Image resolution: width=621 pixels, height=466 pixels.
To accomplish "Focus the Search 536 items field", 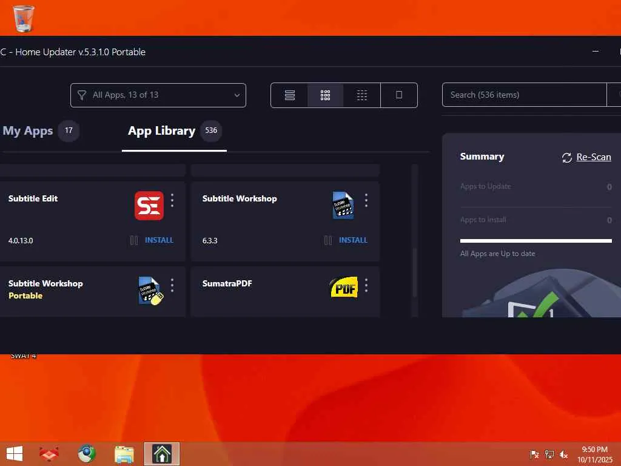I will click(x=524, y=95).
